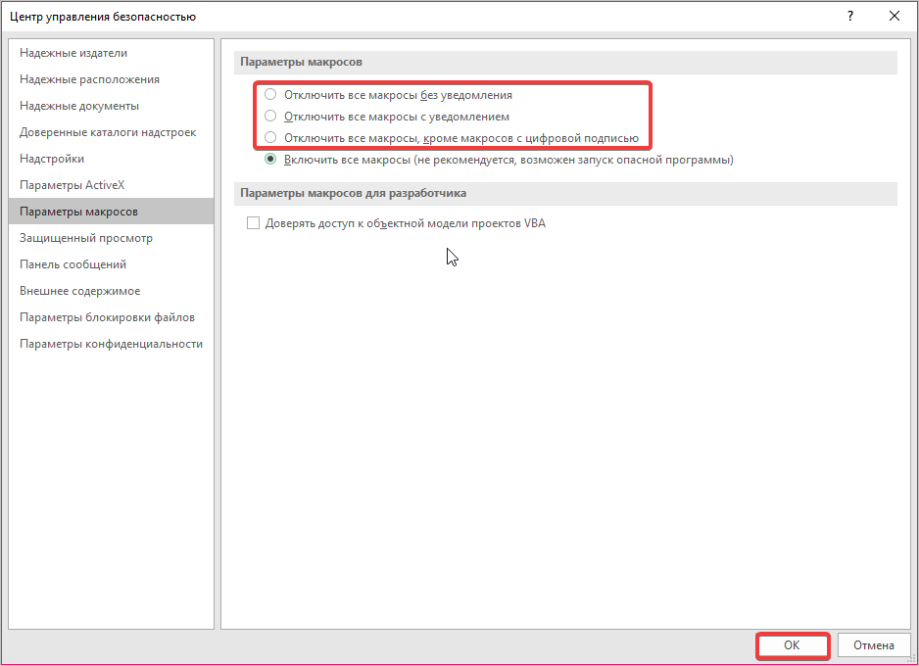Open 'Защищенный просмотр' section
Screen dimensions: 919x666
coord(86,238)
